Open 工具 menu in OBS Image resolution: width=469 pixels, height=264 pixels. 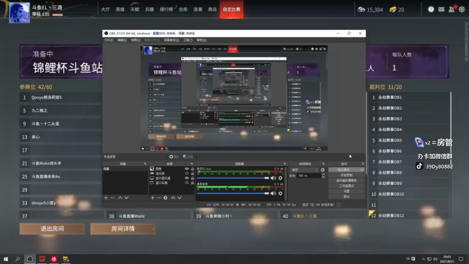[188, 40]
